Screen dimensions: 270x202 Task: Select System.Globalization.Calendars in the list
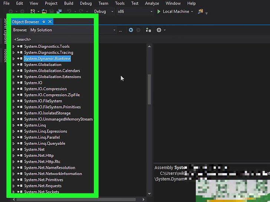[x=52, y=71]
